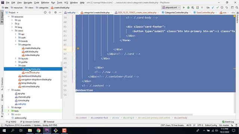This screenshot has height=134, width=239.
Task: Open File Explorer from the taskbar
Action: point(30,131)
